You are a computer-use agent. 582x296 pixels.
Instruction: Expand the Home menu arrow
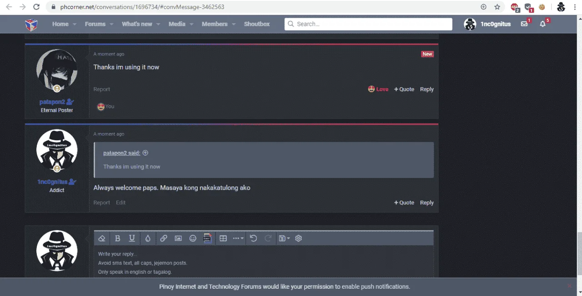click(75, 25)
